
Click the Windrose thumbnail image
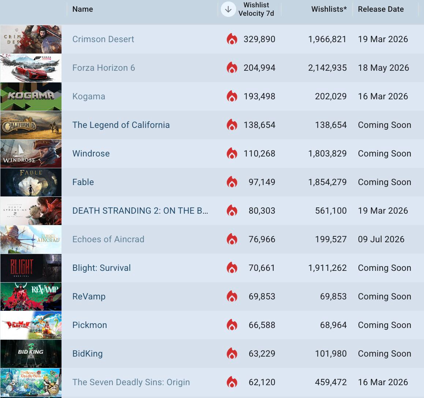31,154
